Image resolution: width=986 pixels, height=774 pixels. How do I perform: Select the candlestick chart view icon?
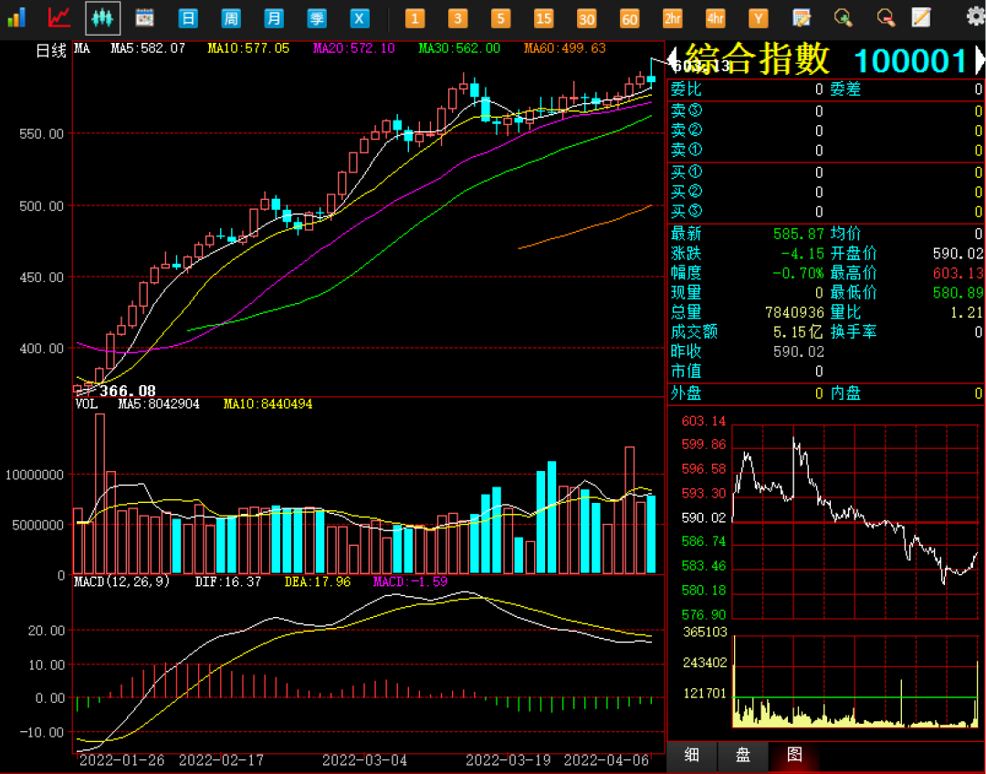point(102,18)
